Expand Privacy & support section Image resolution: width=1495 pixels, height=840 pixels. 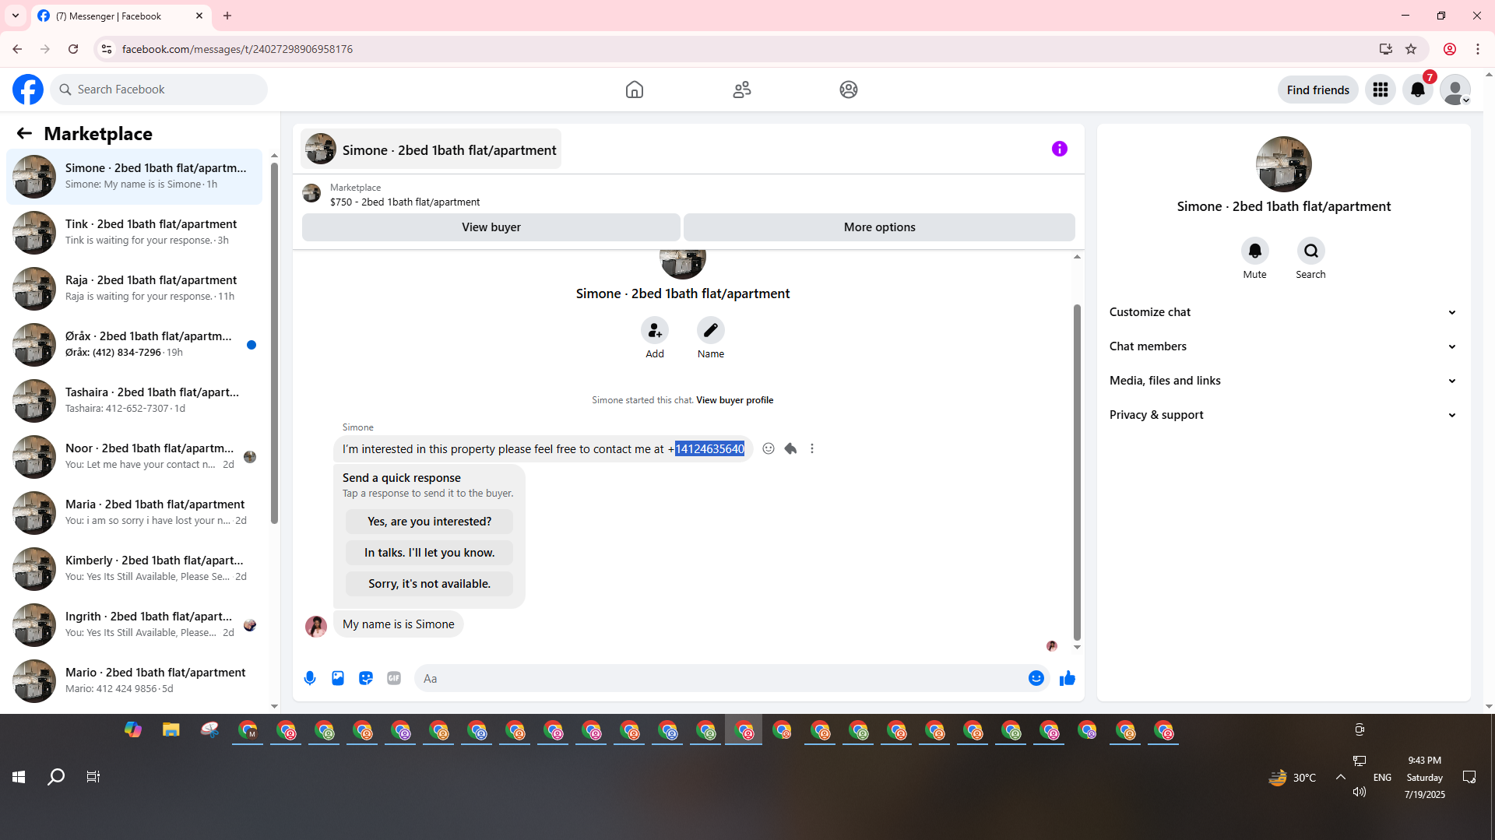click(x=1283, y=415)
